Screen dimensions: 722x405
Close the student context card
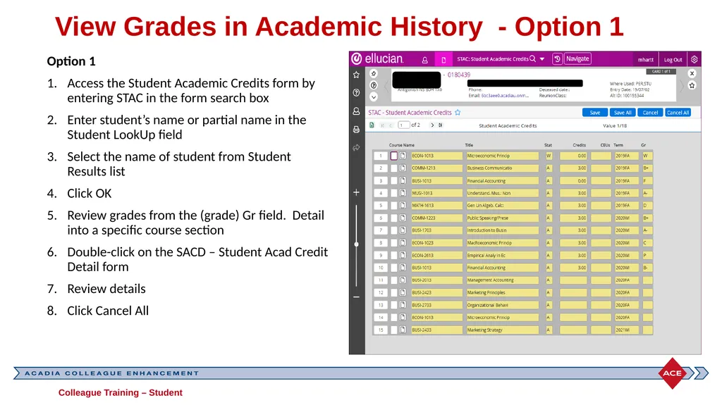[692, 74]
